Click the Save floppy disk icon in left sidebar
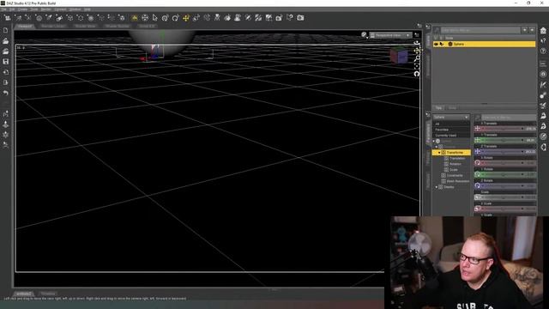The height and width of the screenshot is (309, 549). click(x=6, y=62)
